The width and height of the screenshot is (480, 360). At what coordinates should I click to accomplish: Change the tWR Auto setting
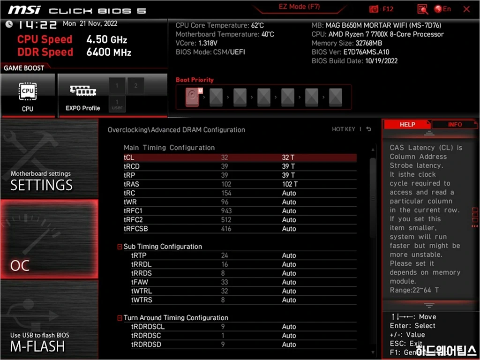click(x=289, y=202)
